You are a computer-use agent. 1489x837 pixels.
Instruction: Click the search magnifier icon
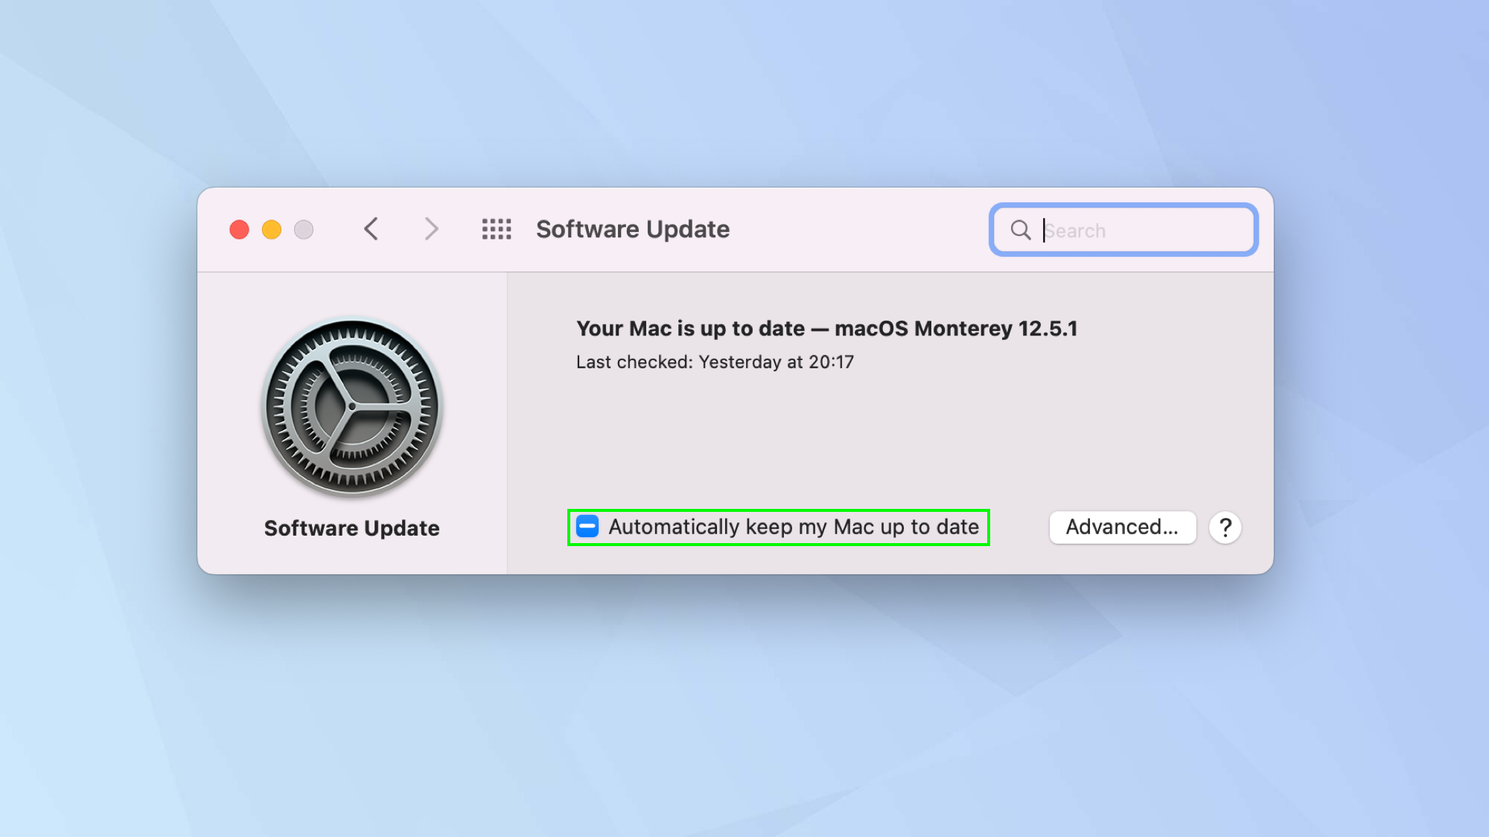pyautogui.click(x=1021, y=230)
